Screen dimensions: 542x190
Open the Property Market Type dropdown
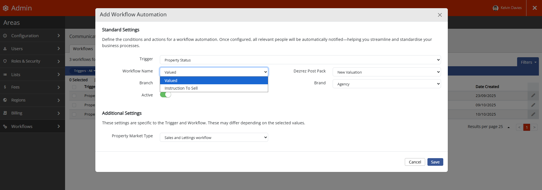pyautogui.click(x=214, y=138)
